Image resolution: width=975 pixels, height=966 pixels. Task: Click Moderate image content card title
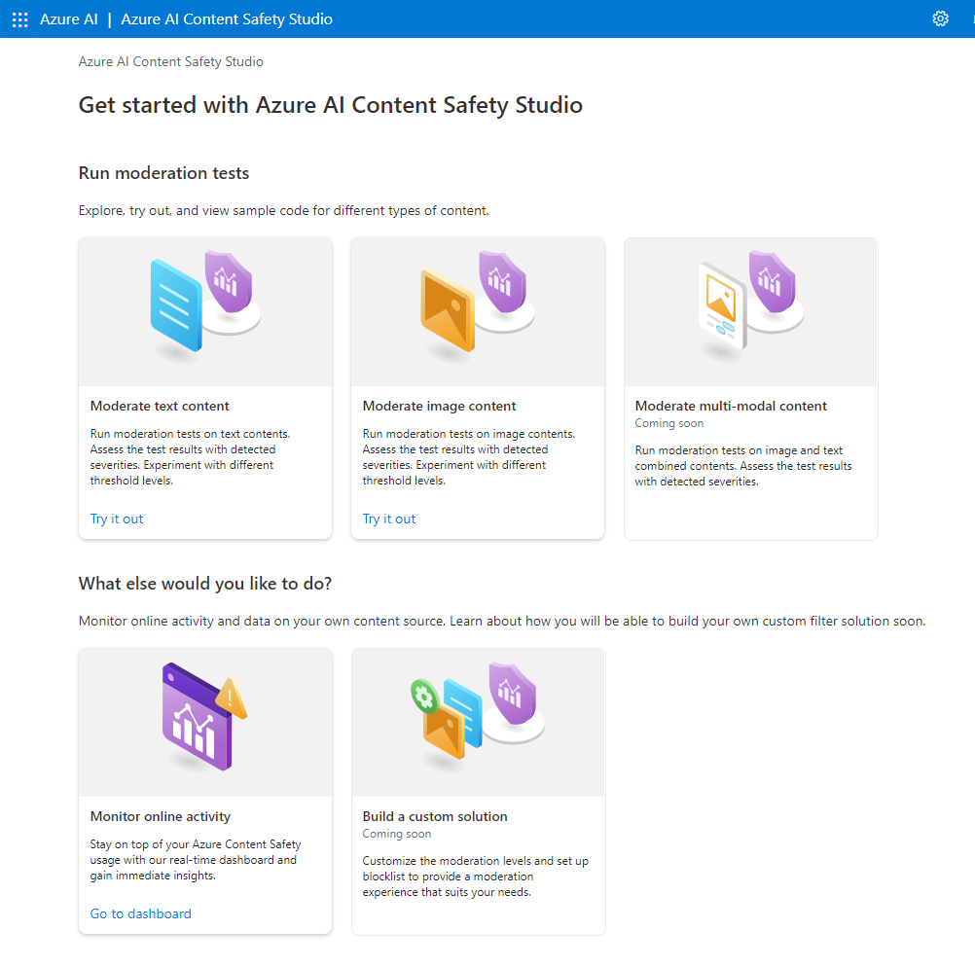[439, 406]
